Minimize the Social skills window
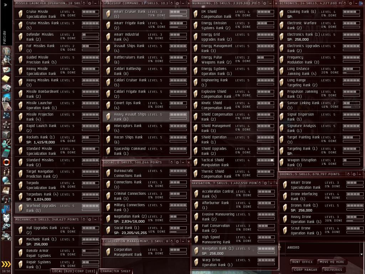 click(183, 162)
